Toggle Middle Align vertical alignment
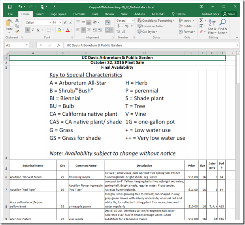This screenshot has height=225, width=245. pyautogui.click(x=83, y=22)
